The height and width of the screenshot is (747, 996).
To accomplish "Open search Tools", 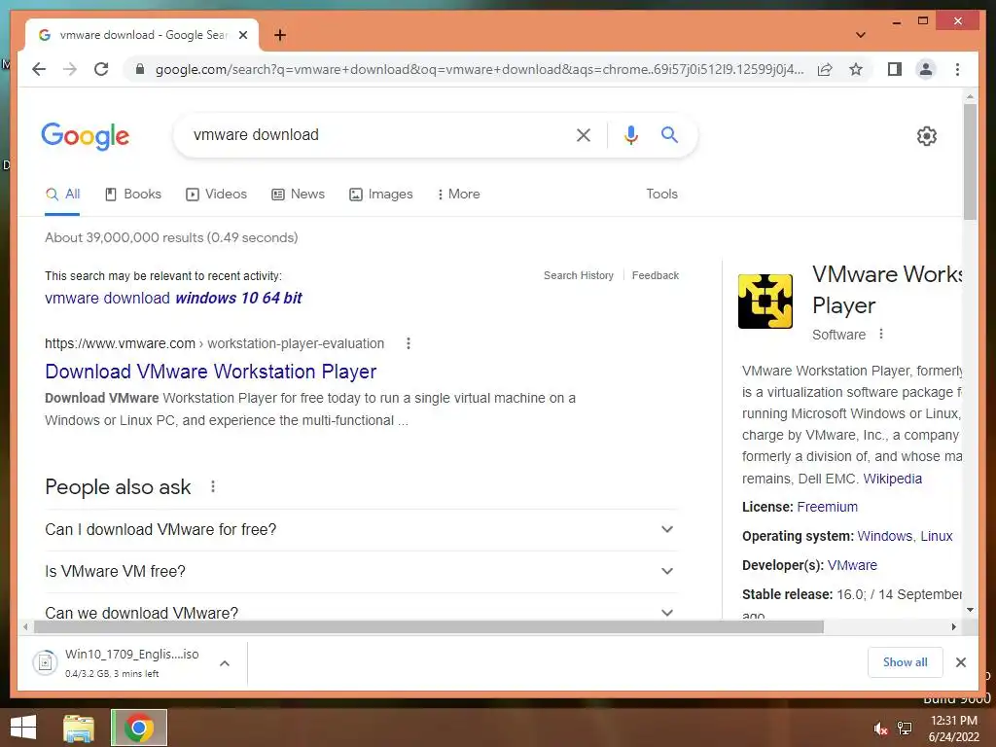I will [661, 194].
